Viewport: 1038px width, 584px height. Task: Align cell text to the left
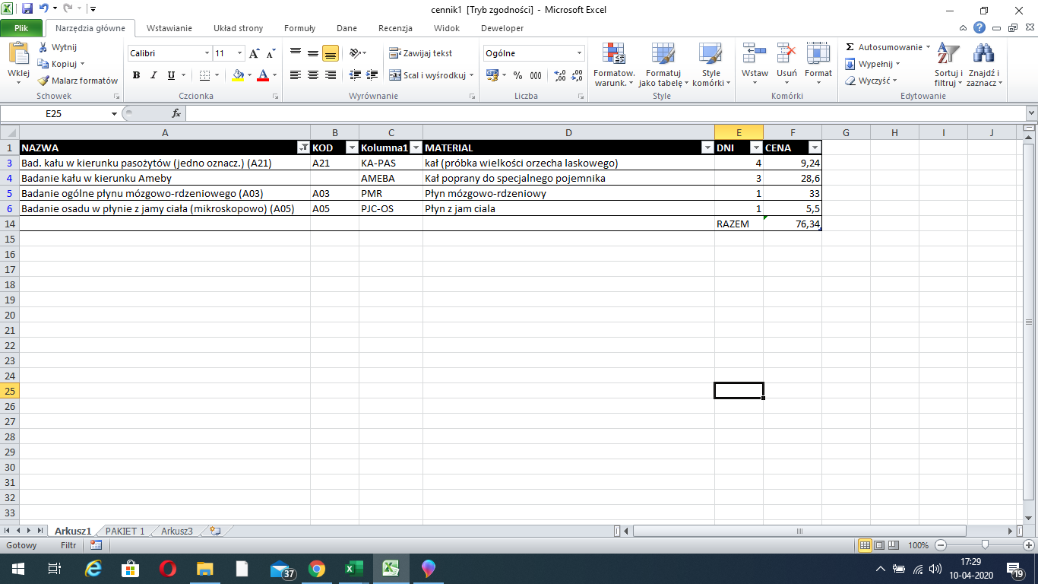point(296,75)
